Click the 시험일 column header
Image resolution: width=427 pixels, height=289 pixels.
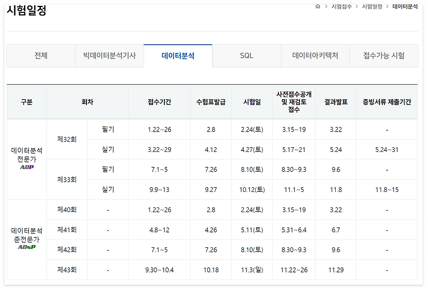pos(252,102)
